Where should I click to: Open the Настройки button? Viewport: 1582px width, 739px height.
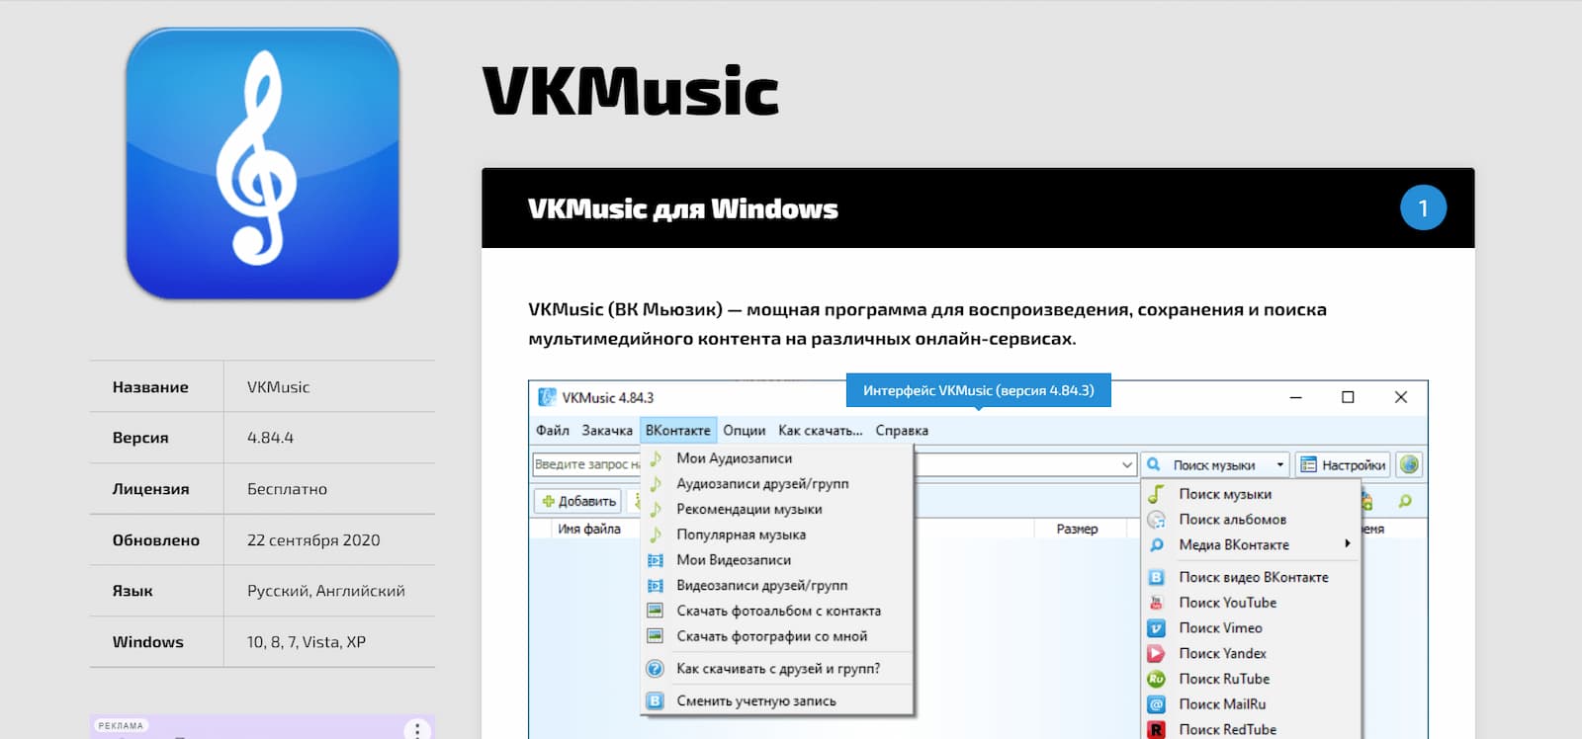tap(1343, 464)
